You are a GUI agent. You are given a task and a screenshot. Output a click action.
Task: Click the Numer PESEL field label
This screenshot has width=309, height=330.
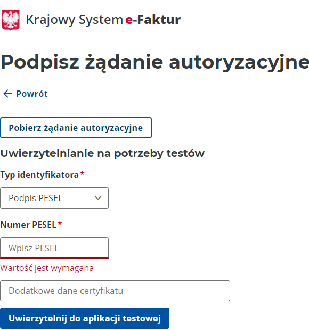pos(28,225)
